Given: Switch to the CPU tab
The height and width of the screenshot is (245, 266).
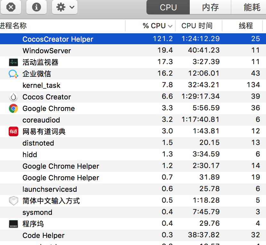Looking at the screenshot, I should point(168,7).
